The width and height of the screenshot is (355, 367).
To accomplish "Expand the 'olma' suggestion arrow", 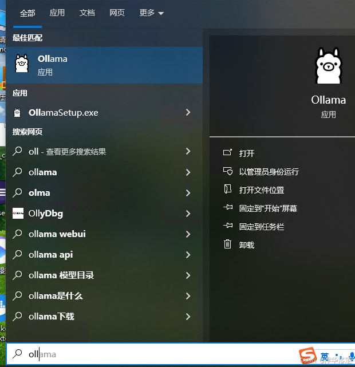I will (x=188, y=193).
